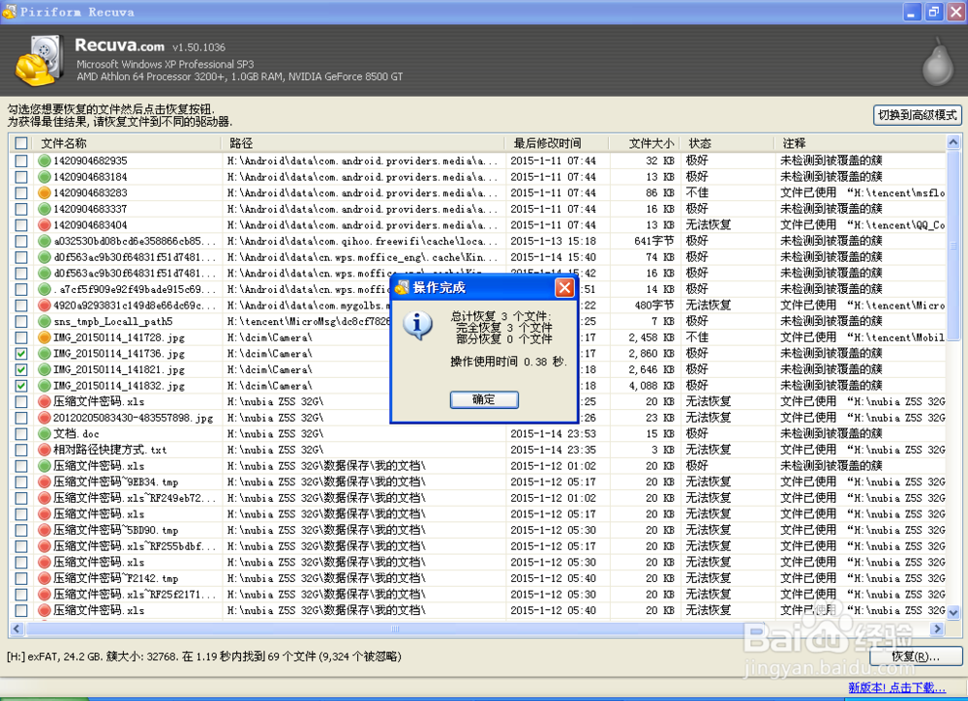Sort by 状态 column header
This screenshot has width=968, height=701.
727,143
